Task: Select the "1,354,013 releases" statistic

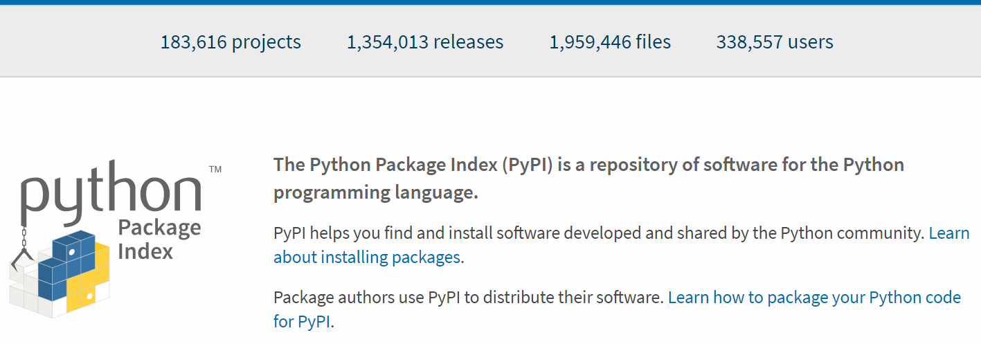Action: point(425,42)
